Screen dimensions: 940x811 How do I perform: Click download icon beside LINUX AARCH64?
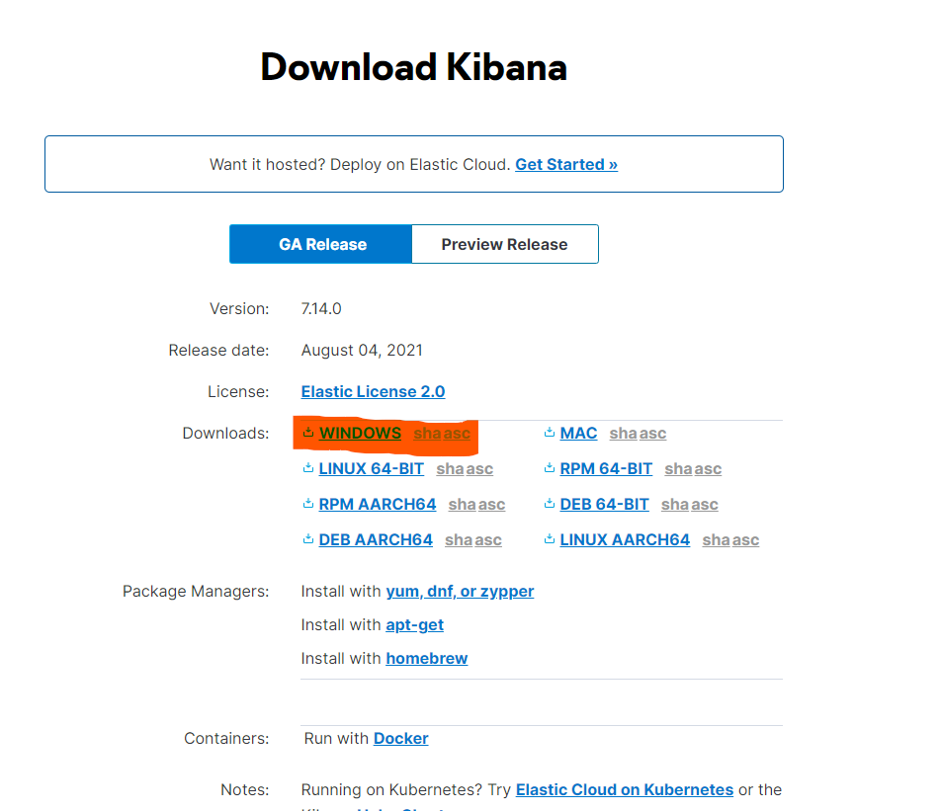pyautogui.click(x=550, y=538)
